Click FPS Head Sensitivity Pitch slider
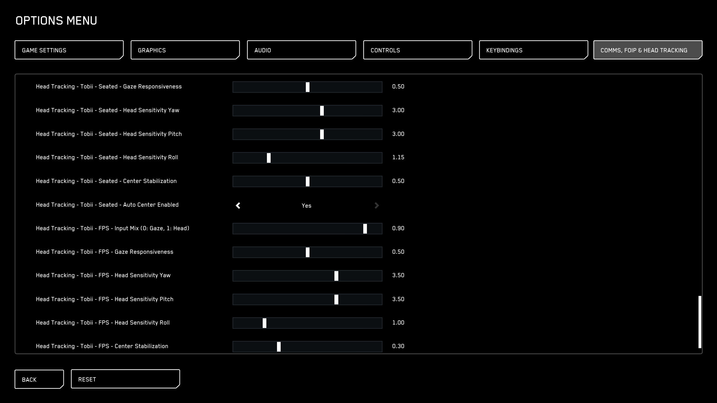717x403 pixels. 308,299
